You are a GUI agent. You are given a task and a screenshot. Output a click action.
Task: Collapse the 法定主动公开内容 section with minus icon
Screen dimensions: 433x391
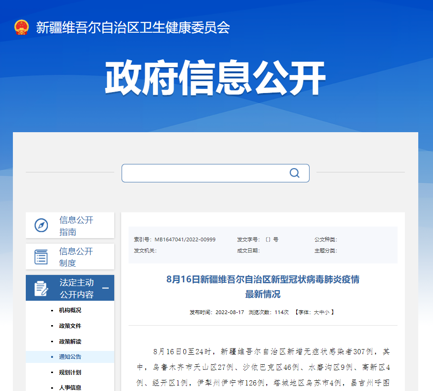[105, 288]
